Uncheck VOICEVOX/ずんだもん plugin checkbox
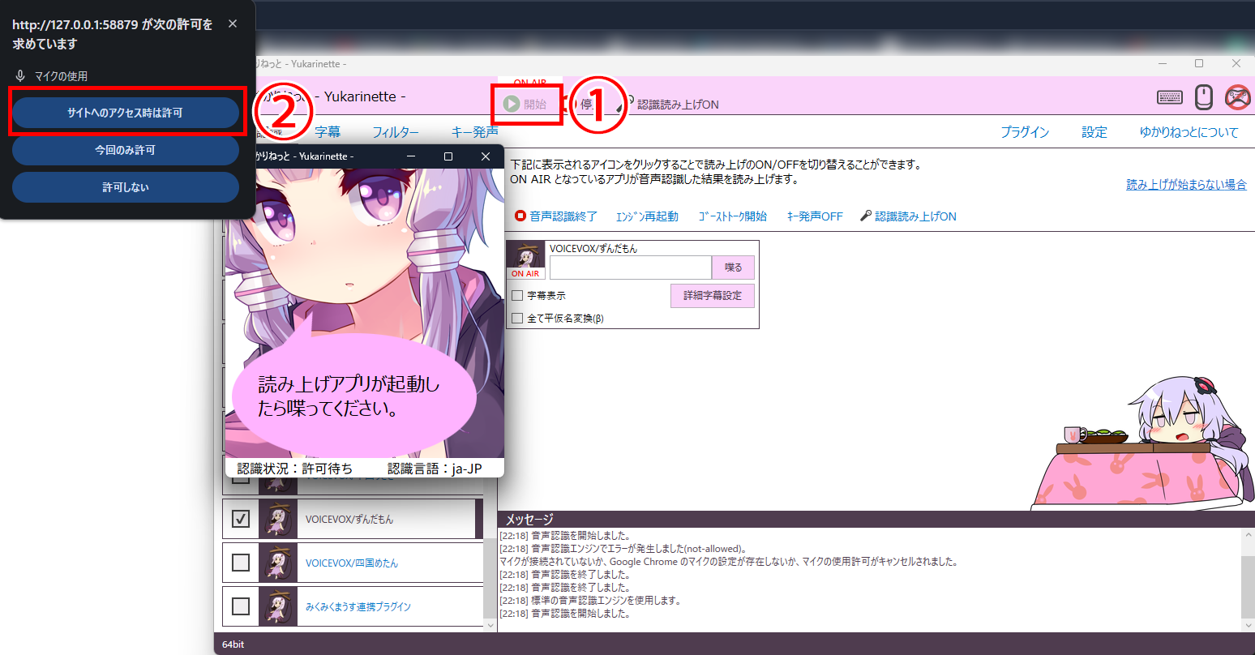 [x=241, y=519]
